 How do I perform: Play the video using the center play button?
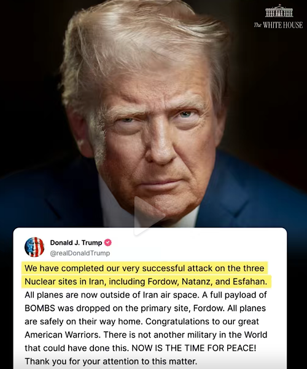[149, 216]
